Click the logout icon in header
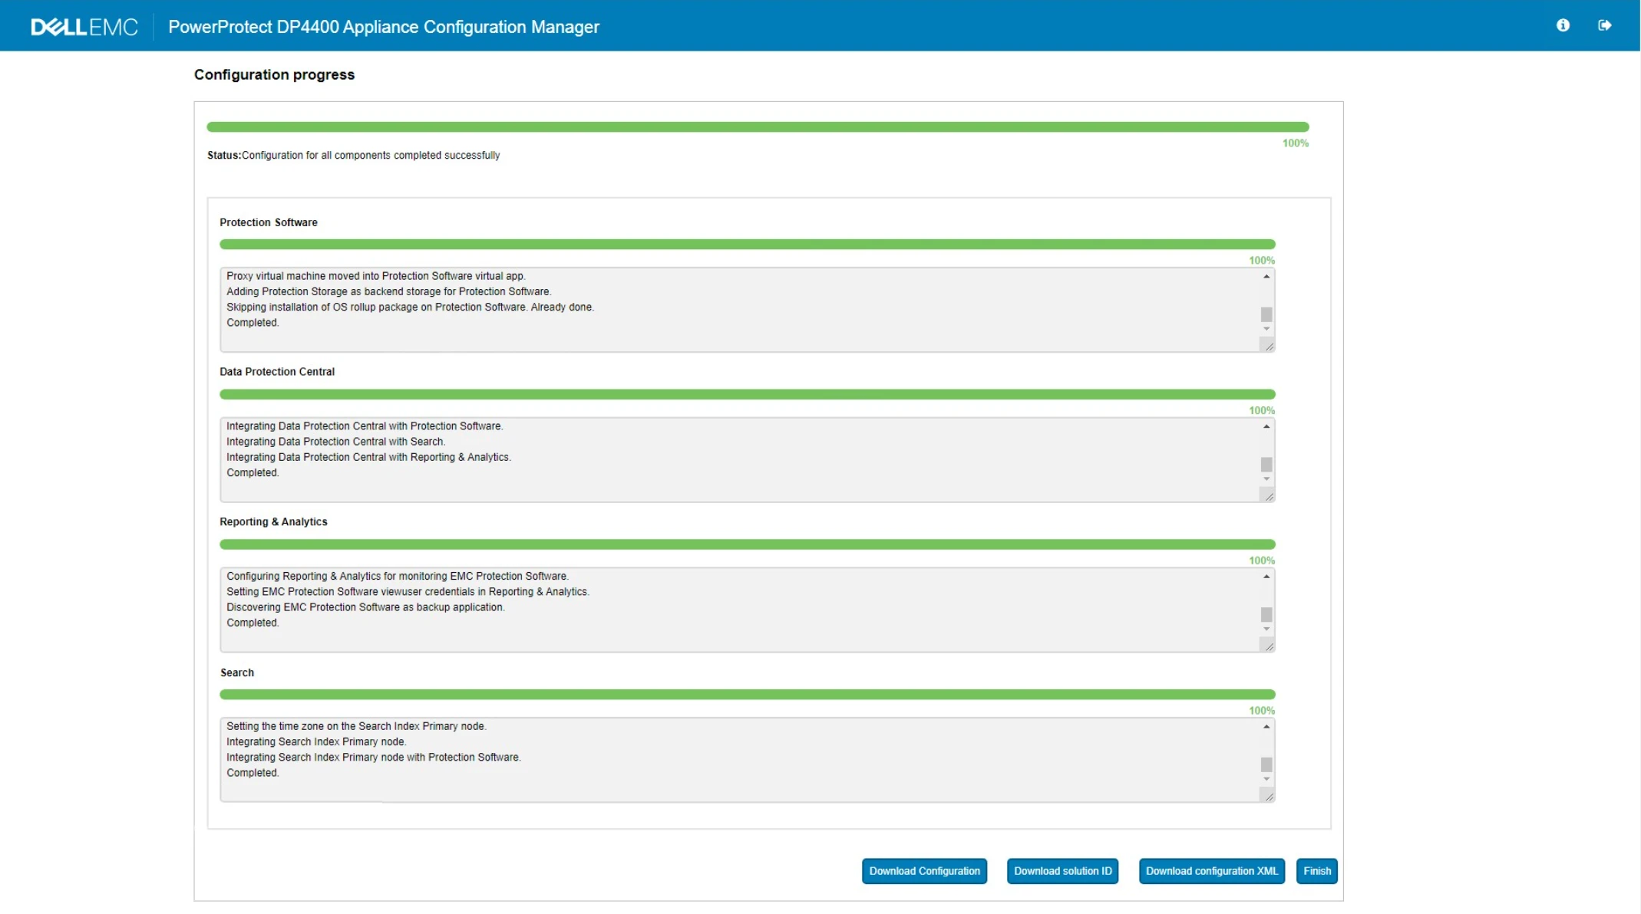This screenshot has height=914, width=1641. pos(1604,25)
